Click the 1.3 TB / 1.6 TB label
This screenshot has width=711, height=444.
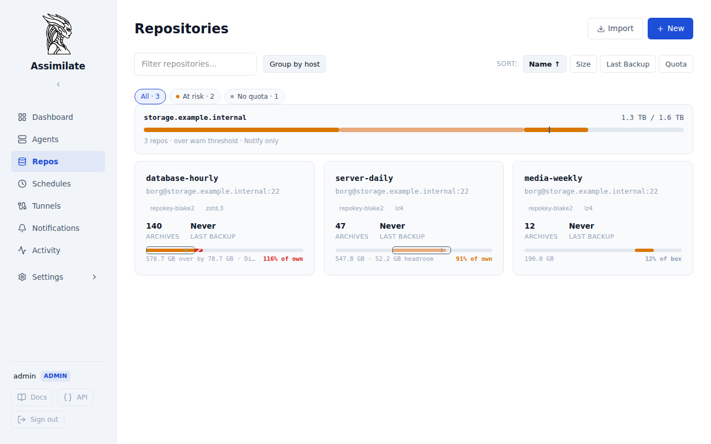(x=652, y=118)
